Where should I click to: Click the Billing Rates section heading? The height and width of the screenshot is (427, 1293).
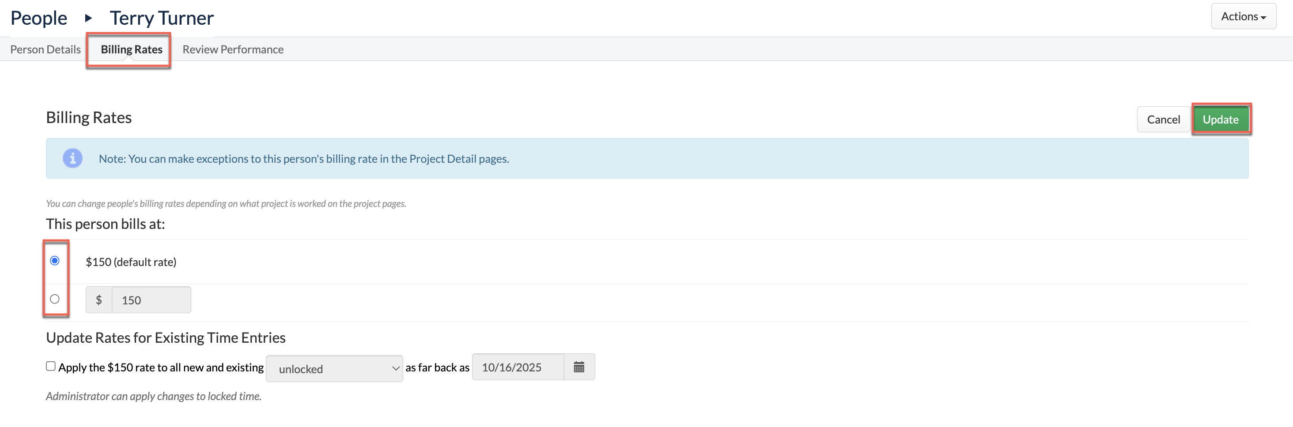[x=89, y=117]
